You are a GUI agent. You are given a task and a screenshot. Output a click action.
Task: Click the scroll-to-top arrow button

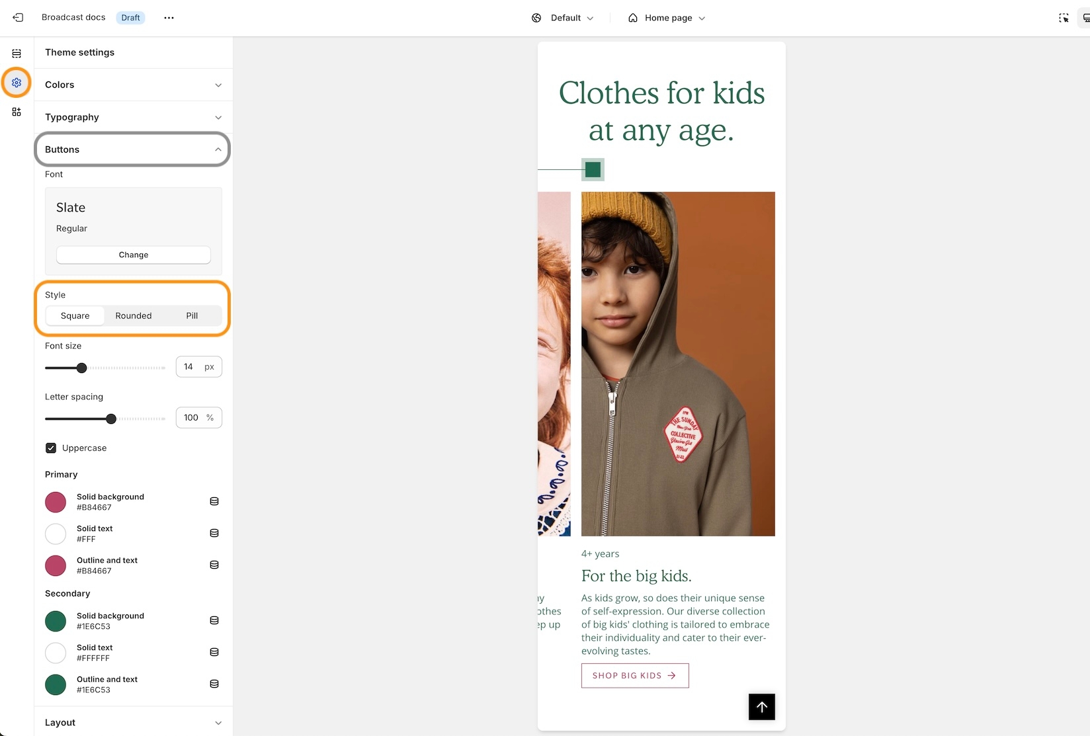click(x=761, y=707)
